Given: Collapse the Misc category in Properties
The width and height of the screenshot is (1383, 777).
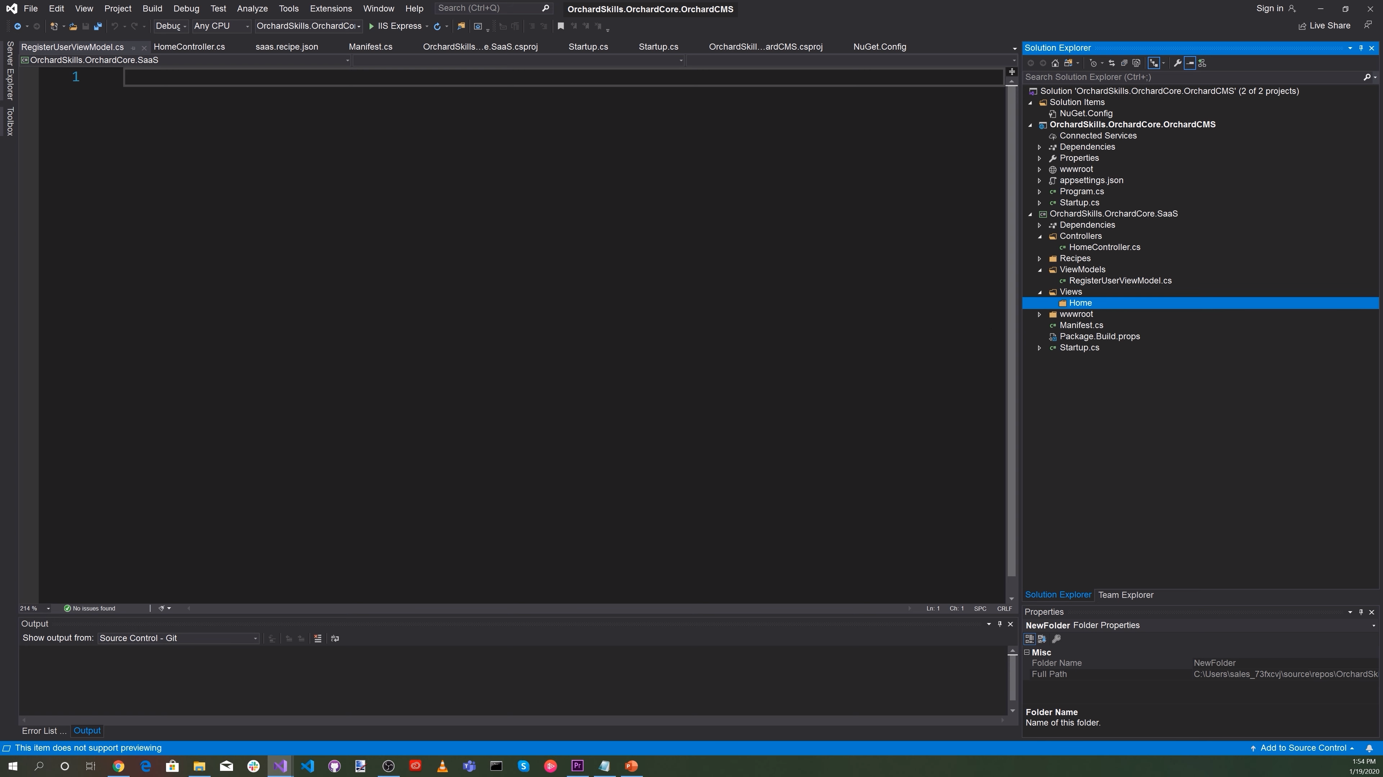Looking at the screenshot, I should (x=1027, y=653).
